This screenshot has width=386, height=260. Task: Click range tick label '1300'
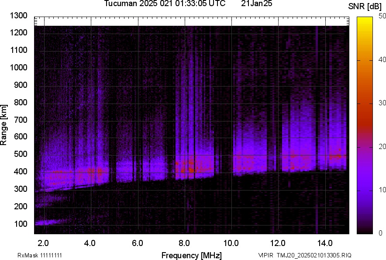(x=18, y=16)
